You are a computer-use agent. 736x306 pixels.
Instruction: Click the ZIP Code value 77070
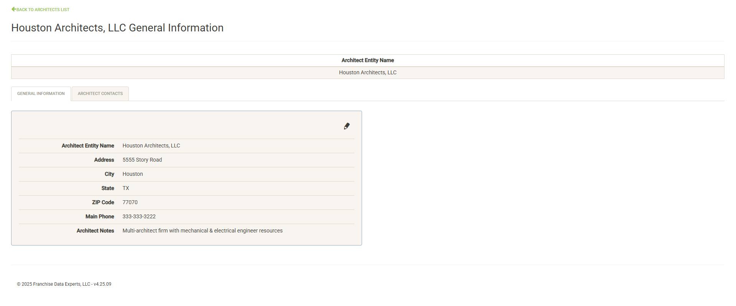[x=130, y=203]
